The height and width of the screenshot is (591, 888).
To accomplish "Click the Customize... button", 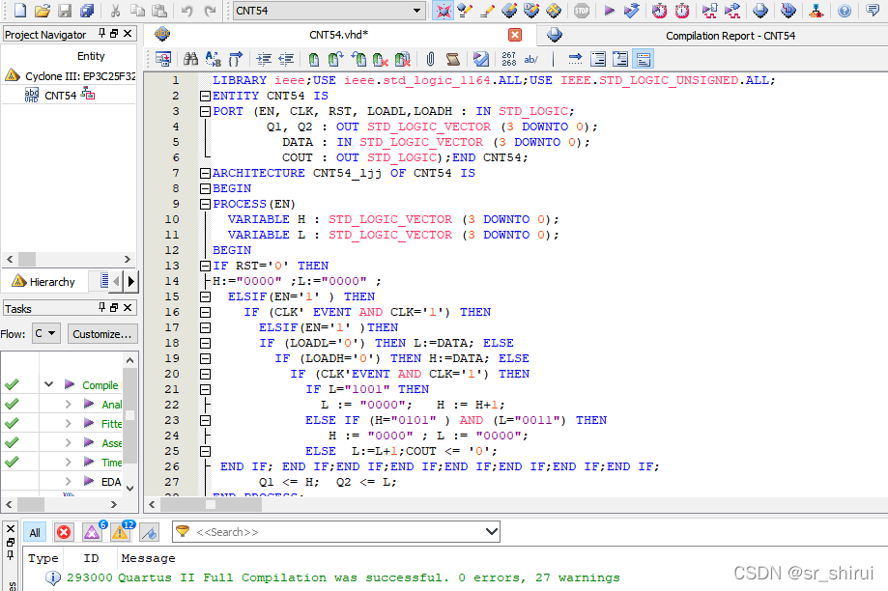I will click(101, 334).
